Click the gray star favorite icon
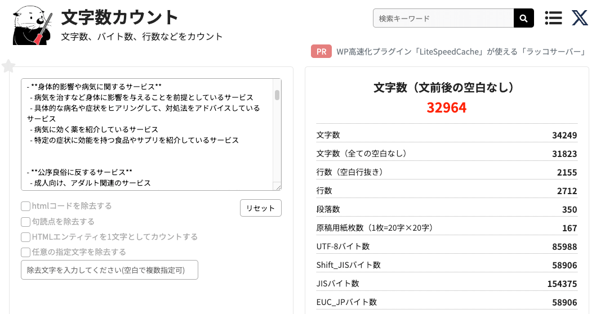 click(8, 66)
